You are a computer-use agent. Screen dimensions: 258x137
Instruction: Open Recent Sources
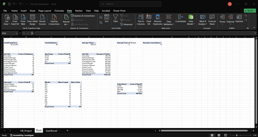42,20
